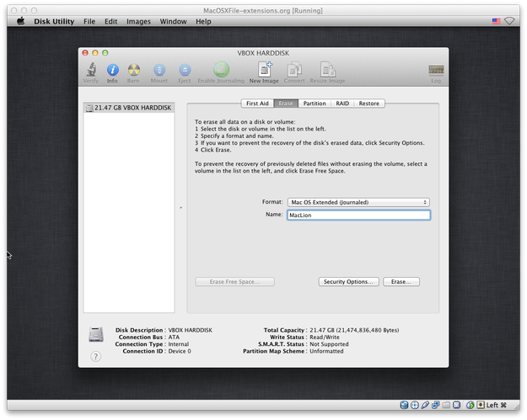
Task: Click the Total Capacity value text
Action: 354,330
